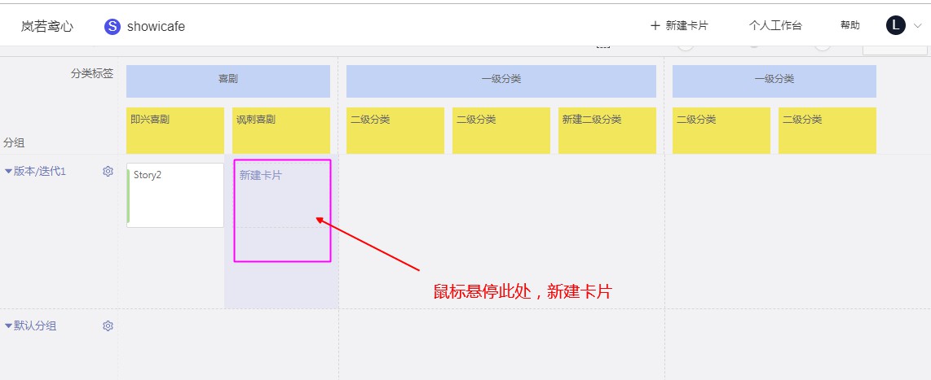Image resolution: width=931 pixels, height=380 pixels.
Task: Collapse the 版本/迭代1 group triangle
Action: [8, 172]
